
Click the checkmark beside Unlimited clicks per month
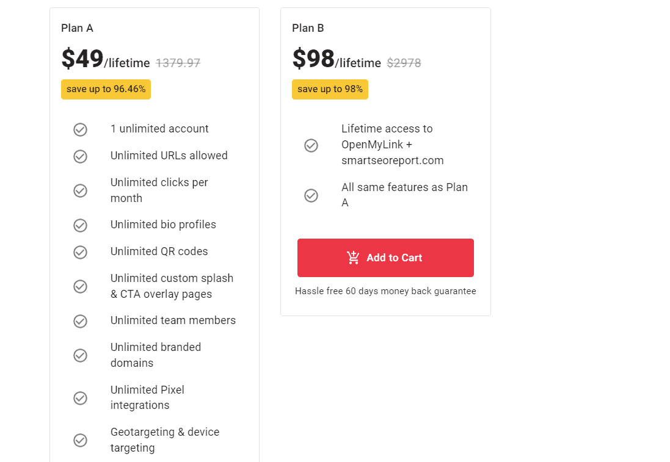click(x=80, y=190)
